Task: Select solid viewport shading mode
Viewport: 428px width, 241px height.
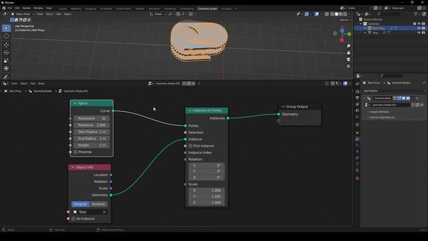Action: 336,14
